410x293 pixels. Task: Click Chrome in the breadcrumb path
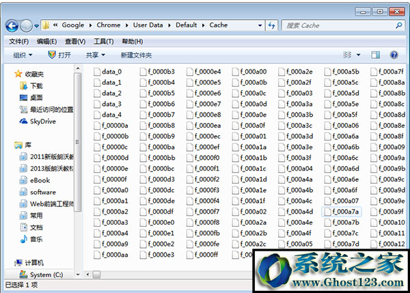(x=109, y=25)
